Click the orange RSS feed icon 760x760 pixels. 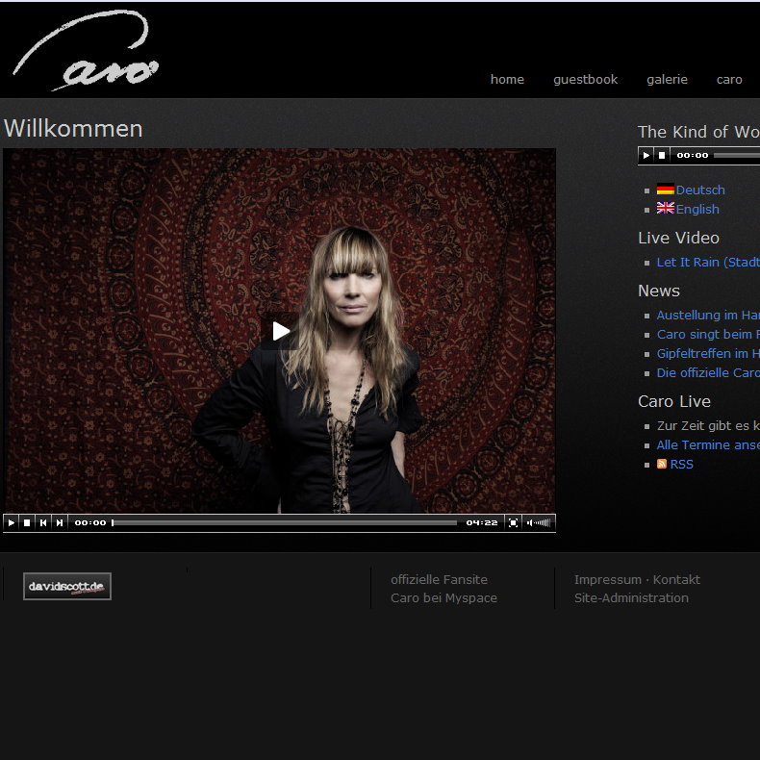coord(662,464)
